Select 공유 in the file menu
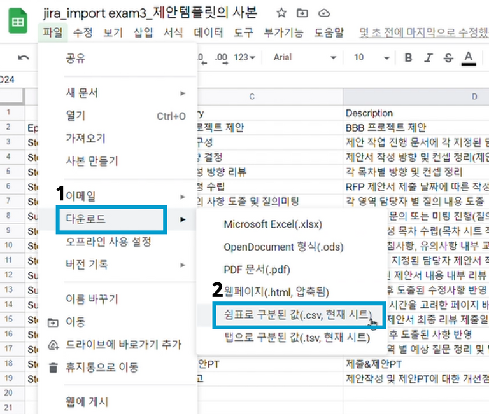 118,59
